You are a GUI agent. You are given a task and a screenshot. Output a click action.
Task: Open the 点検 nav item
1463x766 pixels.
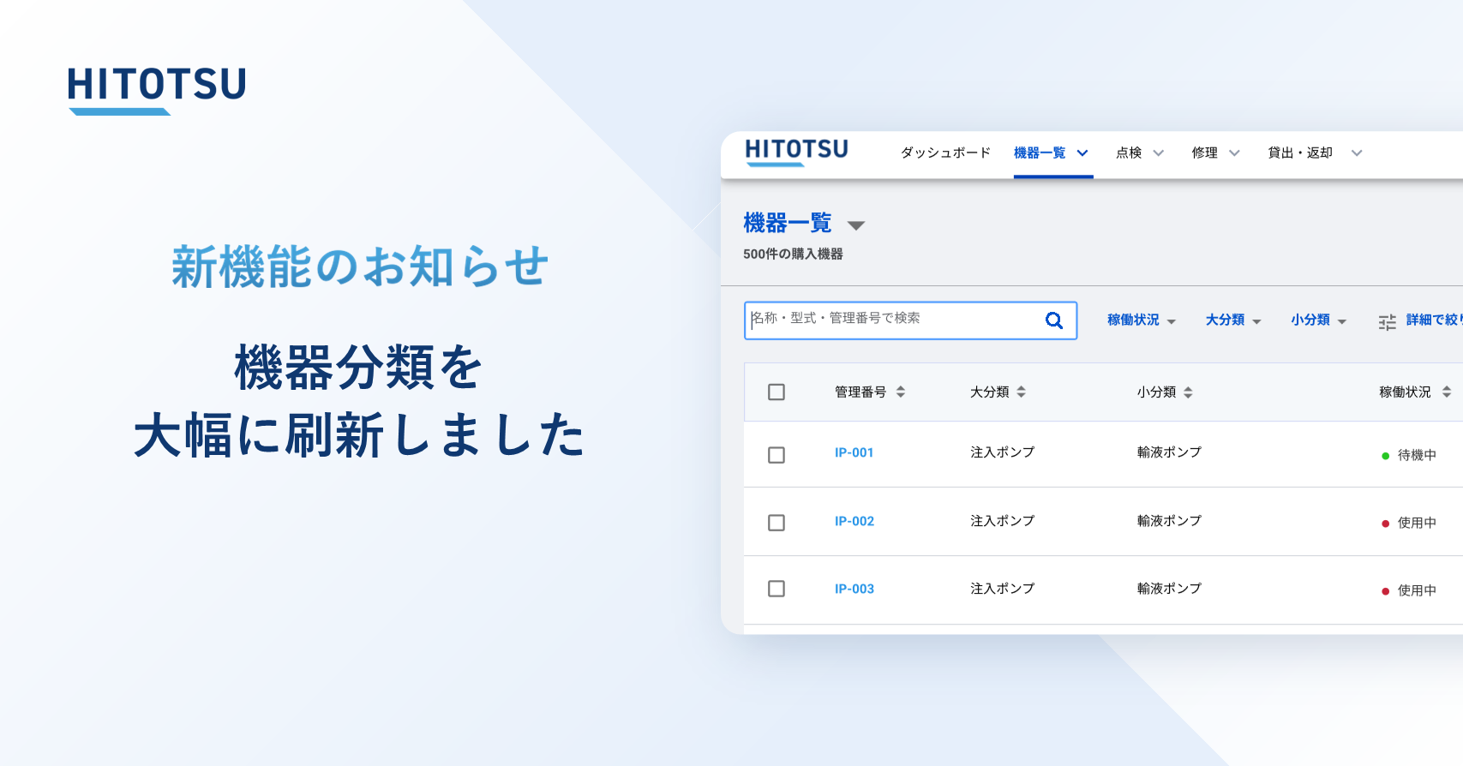1129,153
